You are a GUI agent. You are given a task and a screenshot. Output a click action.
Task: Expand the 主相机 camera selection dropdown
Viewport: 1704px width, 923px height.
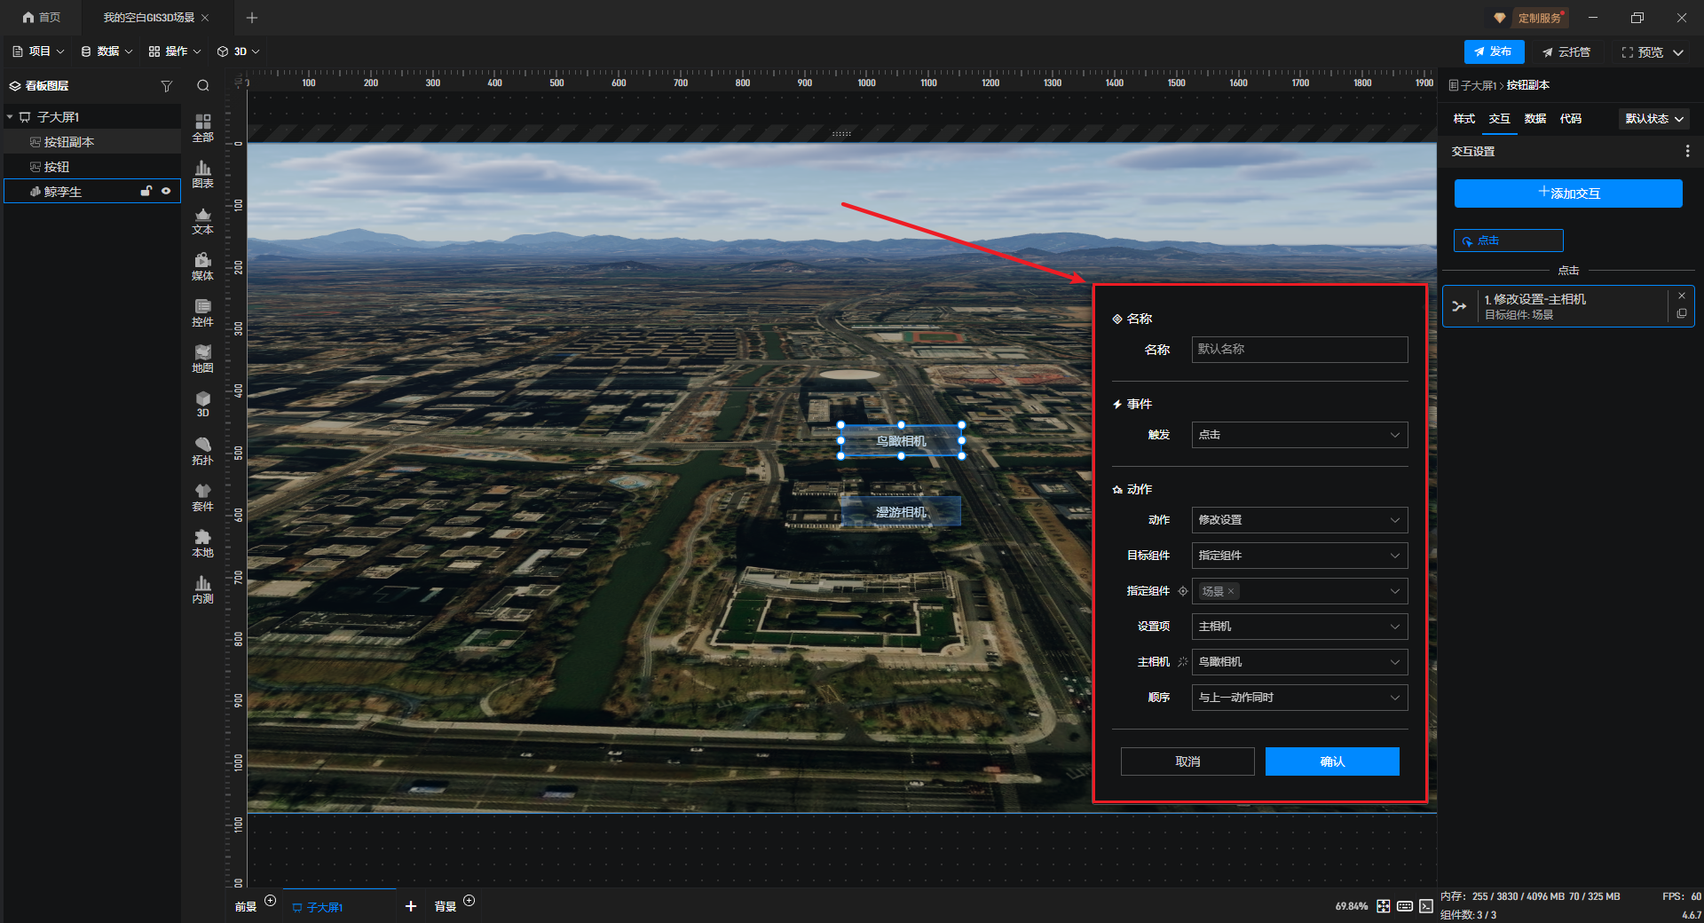pos(1298,662)
